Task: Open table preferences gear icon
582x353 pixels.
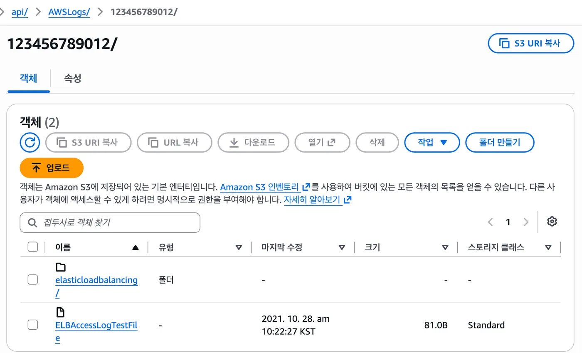Action: pos(552,222)
